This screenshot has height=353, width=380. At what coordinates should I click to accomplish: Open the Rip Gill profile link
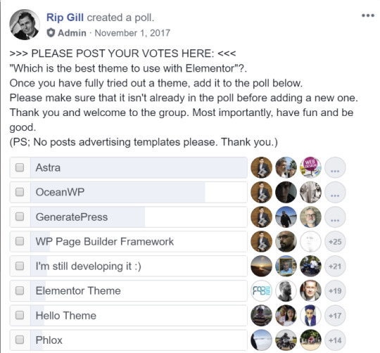tap(65, 18)
